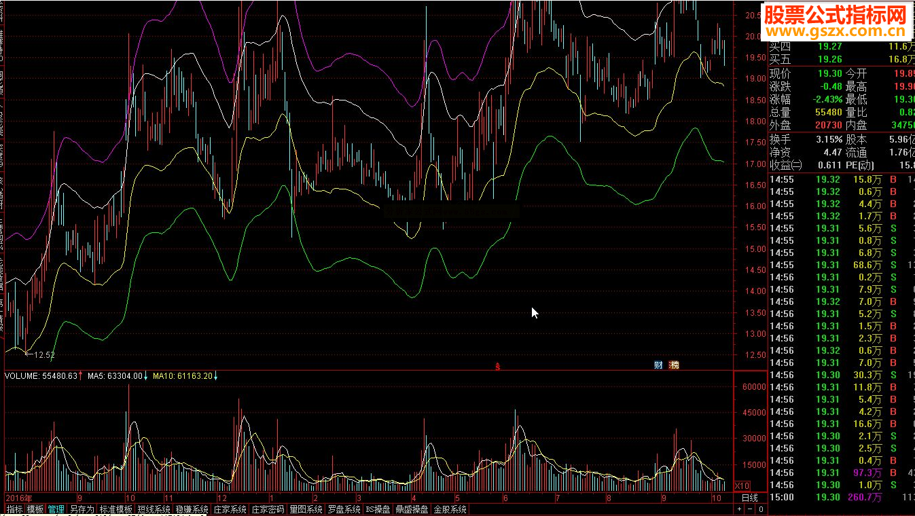Click 买四 price 19.27
This screenshot has width=915, height=516.
click(x=829, y=46)
